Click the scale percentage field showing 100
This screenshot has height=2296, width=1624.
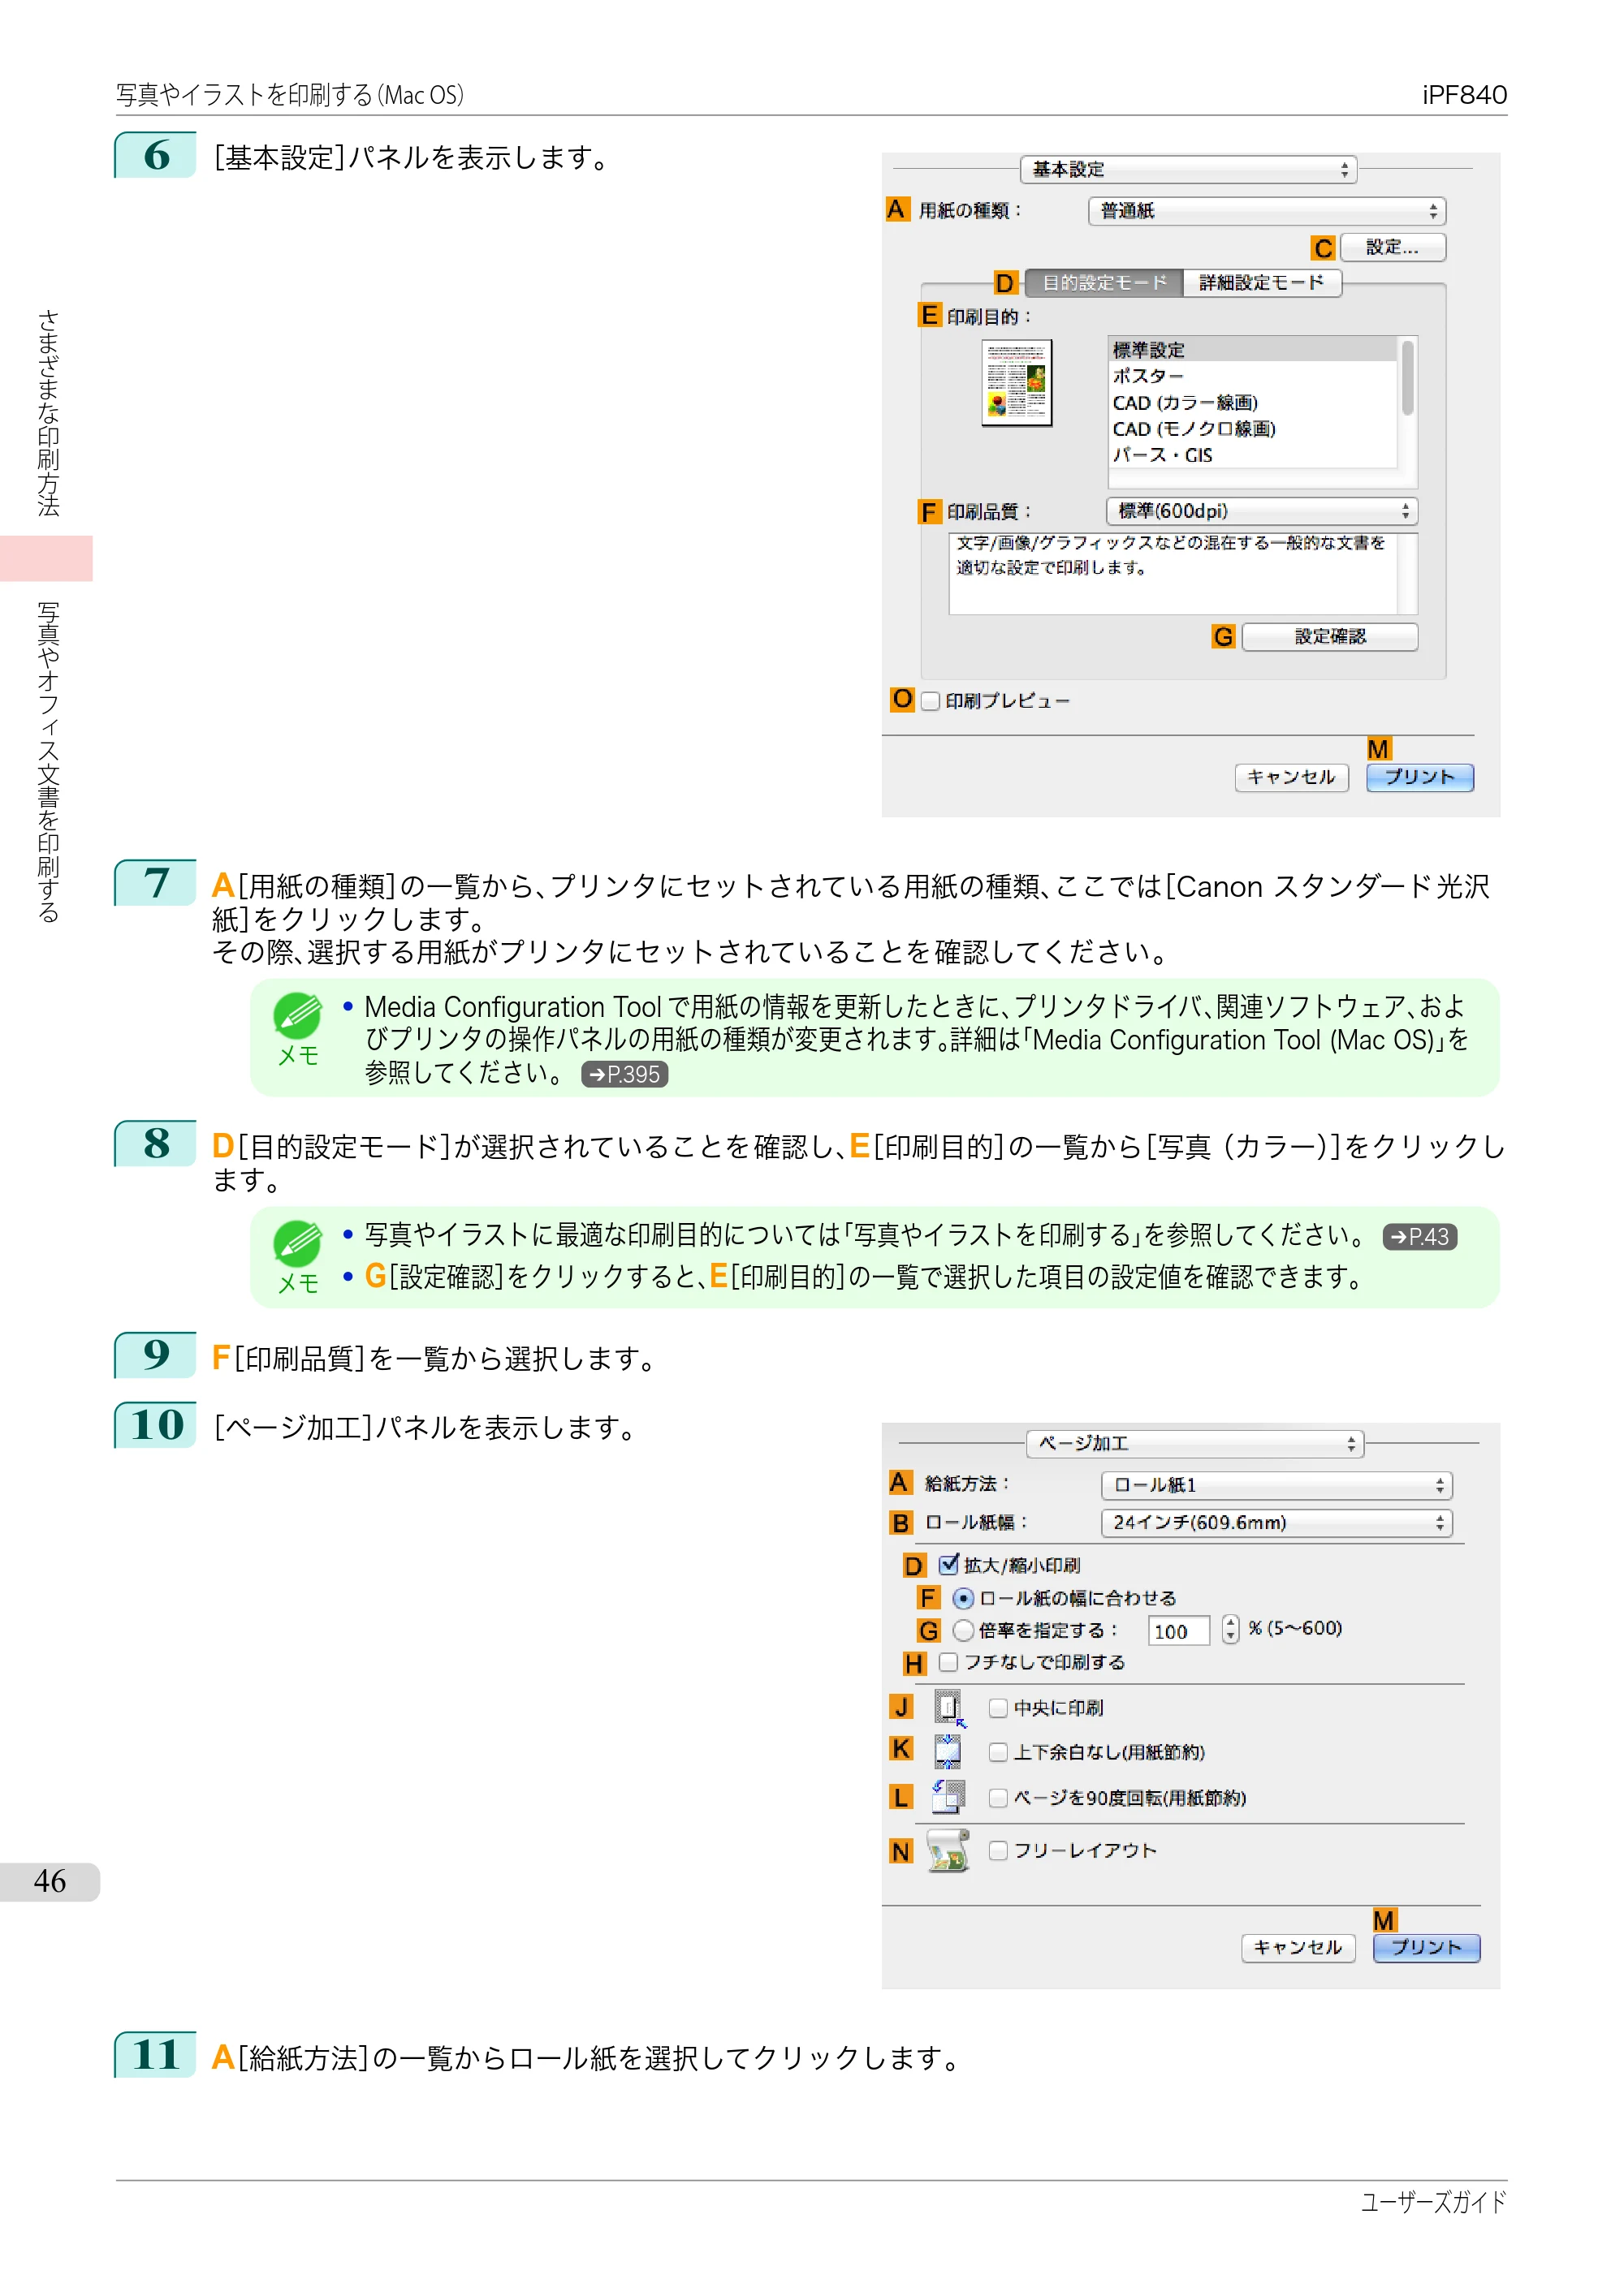point(1177,1631)
